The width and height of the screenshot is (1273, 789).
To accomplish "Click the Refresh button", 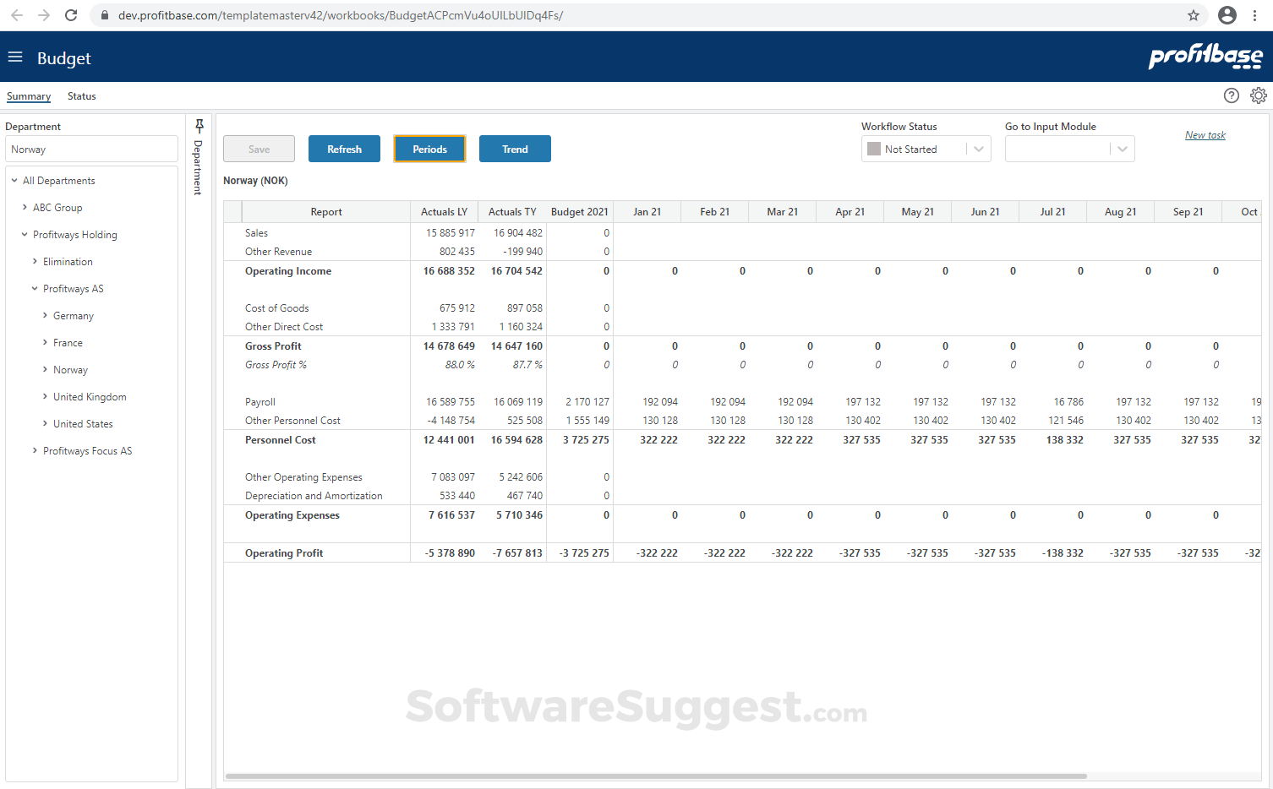I will point(344,149).
